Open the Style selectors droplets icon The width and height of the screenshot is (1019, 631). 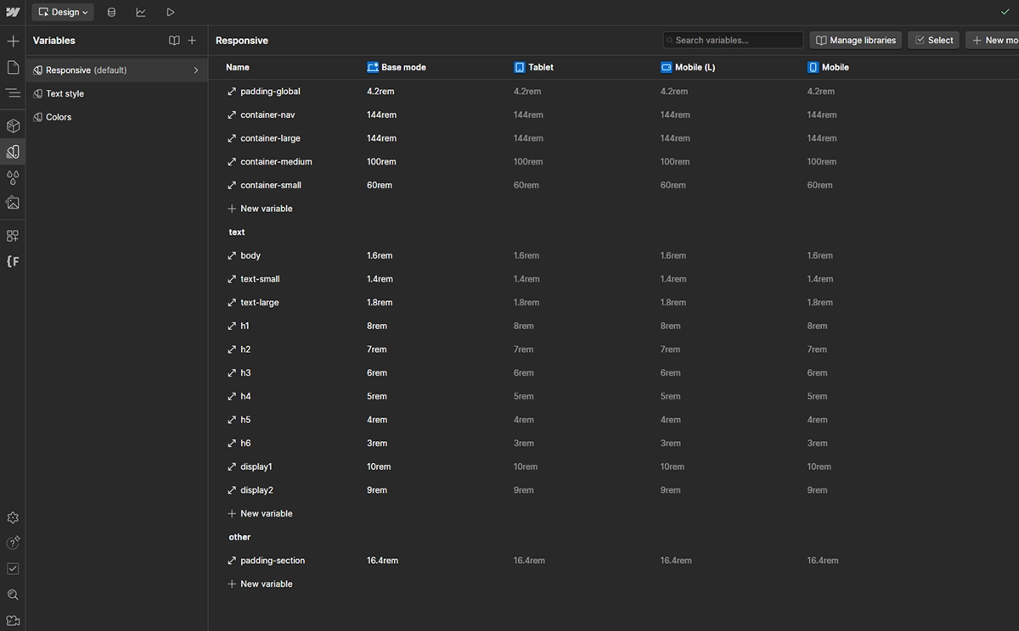point(13,178)
